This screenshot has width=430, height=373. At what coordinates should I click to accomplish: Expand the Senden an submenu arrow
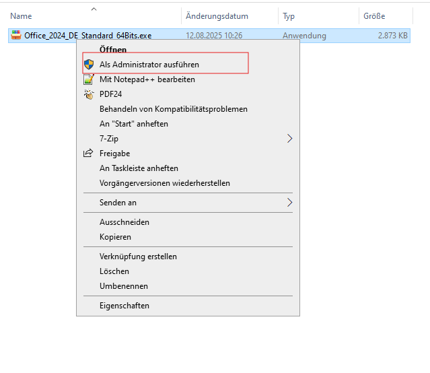tap(290, 202)
